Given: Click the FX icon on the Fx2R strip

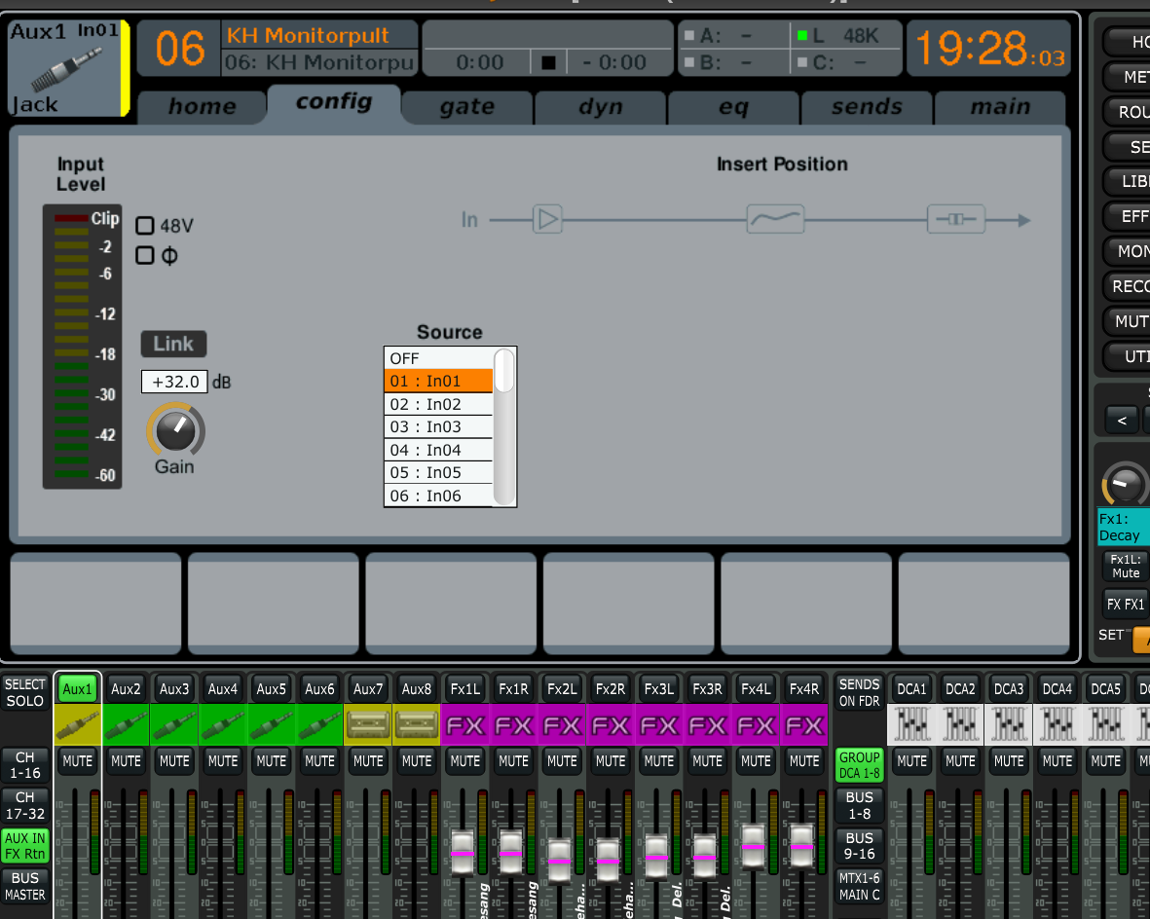Looking at the screenshot, I should [611, 724].
